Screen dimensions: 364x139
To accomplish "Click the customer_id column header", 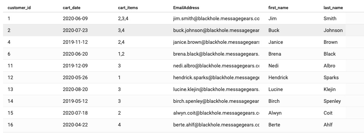I will pos(19,8).
